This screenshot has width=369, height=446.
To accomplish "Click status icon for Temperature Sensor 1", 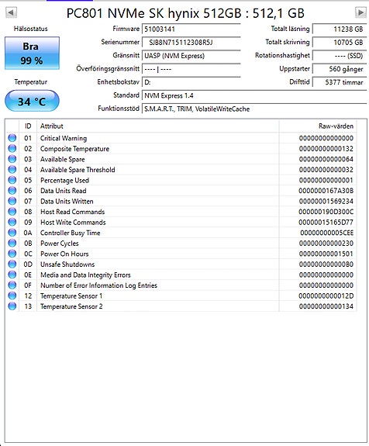I will pos(12,296).
